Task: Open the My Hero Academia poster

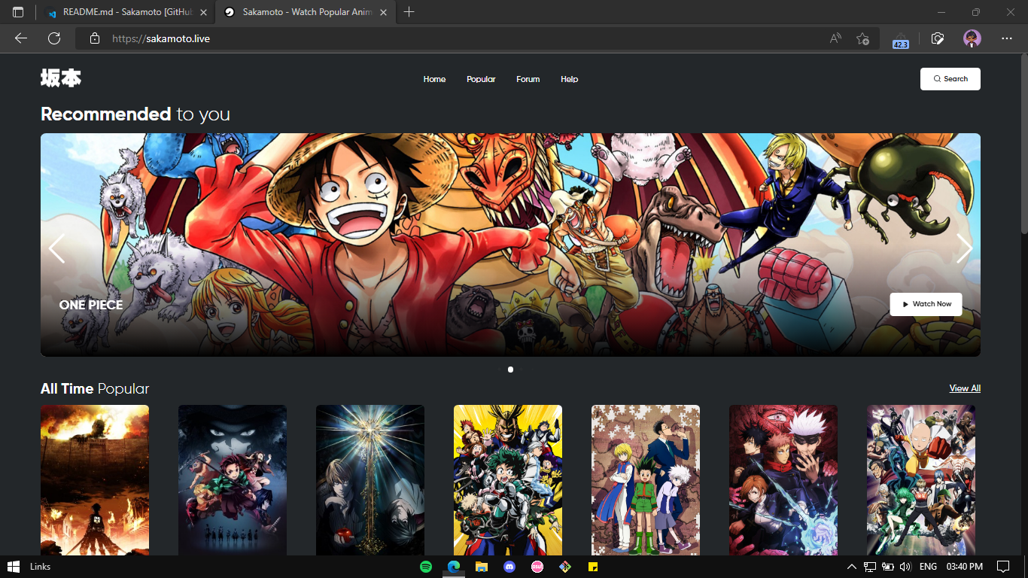Action: click(508, 480)
